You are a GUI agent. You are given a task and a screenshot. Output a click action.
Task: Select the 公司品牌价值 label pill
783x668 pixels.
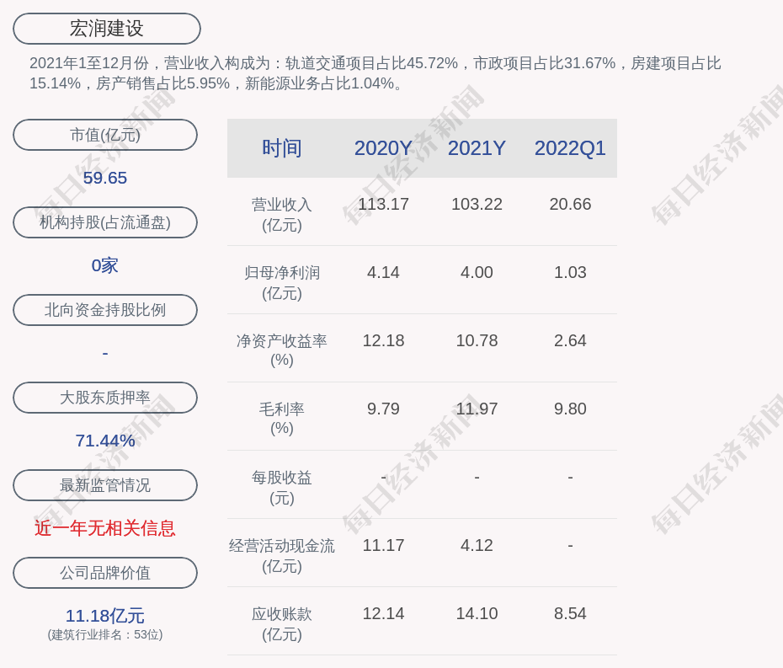(105, 573)
